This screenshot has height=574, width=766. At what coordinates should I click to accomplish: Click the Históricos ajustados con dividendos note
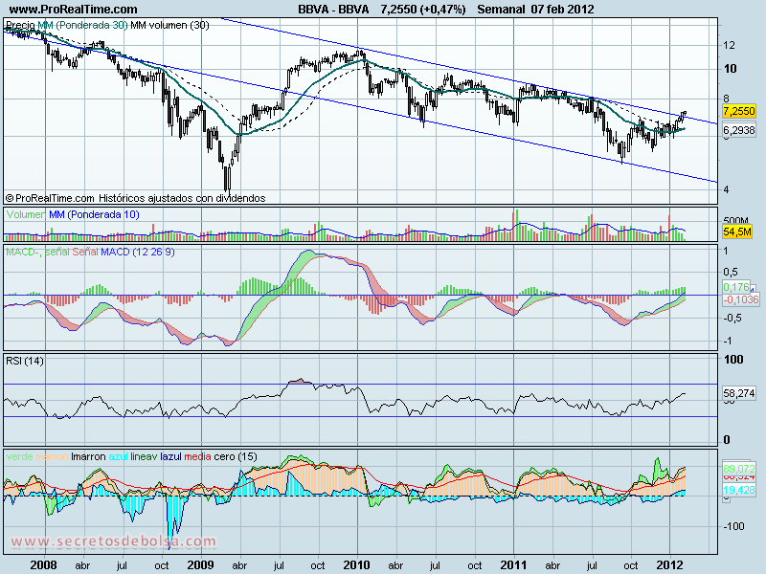coord(182,198)
